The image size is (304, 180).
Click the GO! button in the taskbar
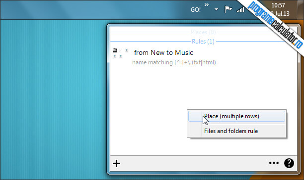tap(196, 10)
